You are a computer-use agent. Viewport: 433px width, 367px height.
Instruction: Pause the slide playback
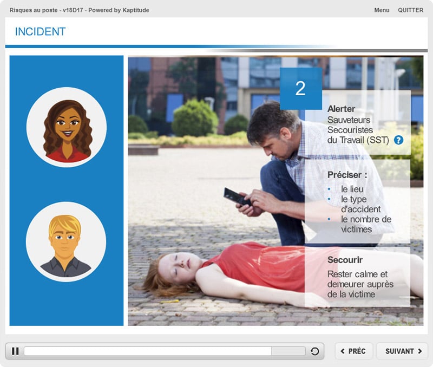[x=15, y=351]
